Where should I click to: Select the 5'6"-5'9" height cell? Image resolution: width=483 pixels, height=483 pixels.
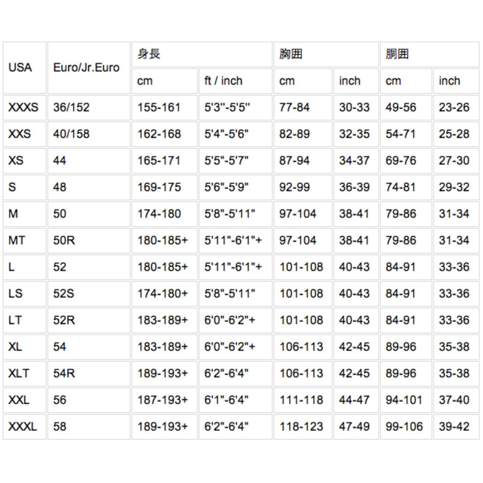click(x=226, y=187)
